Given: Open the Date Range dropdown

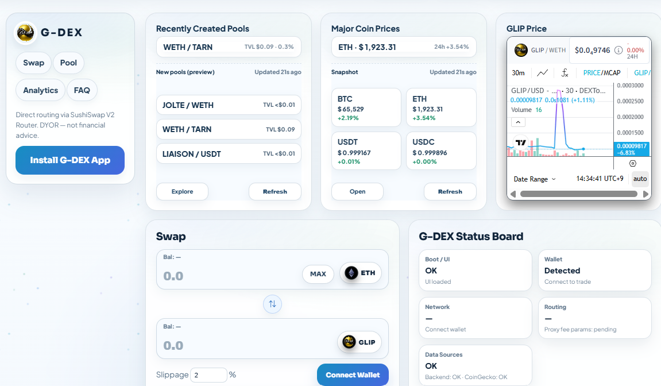Looking at the screenshot, I should click(535, 179).
